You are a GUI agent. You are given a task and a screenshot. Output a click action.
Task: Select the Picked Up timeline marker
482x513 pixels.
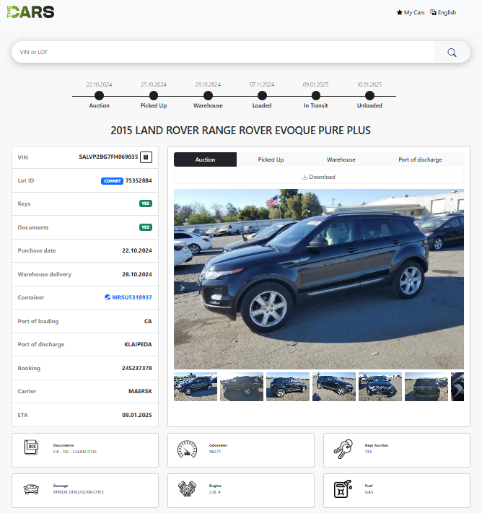154,96
